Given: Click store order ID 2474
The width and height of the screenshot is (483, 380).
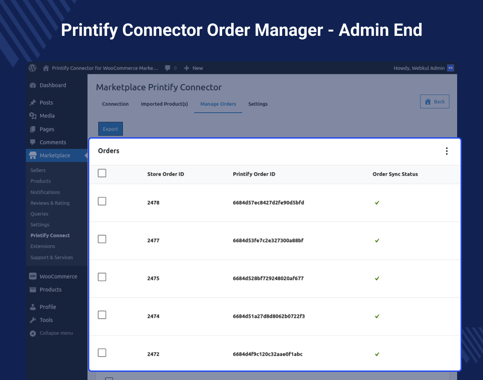Looking at the screenshot, I should 154,317.
